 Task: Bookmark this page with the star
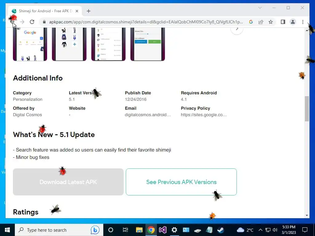pyautogui.click(x=271, y=22)
